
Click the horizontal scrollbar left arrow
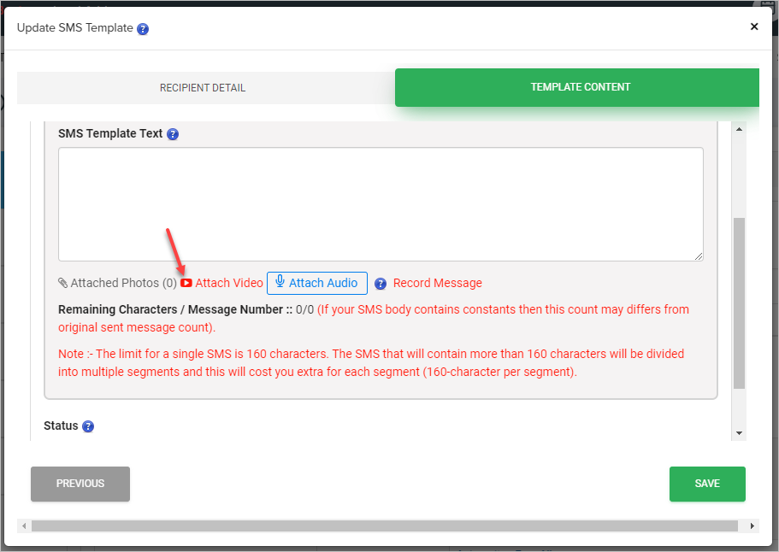point(24,526)
